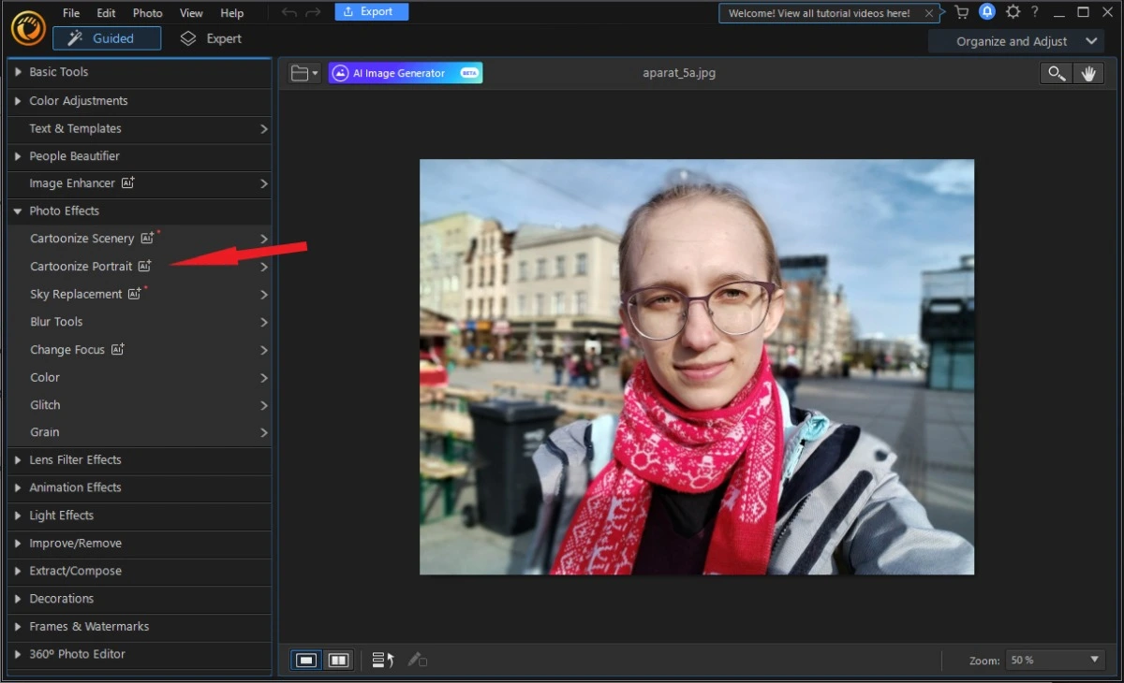Expand the Lens Filter Effects section
This screenshot has height=683, width=1124.
pyautogui.click(x=75, y=460)
